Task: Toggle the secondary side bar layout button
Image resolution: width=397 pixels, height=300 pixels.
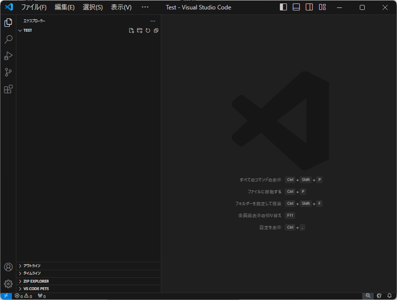Action: [309, 7]
